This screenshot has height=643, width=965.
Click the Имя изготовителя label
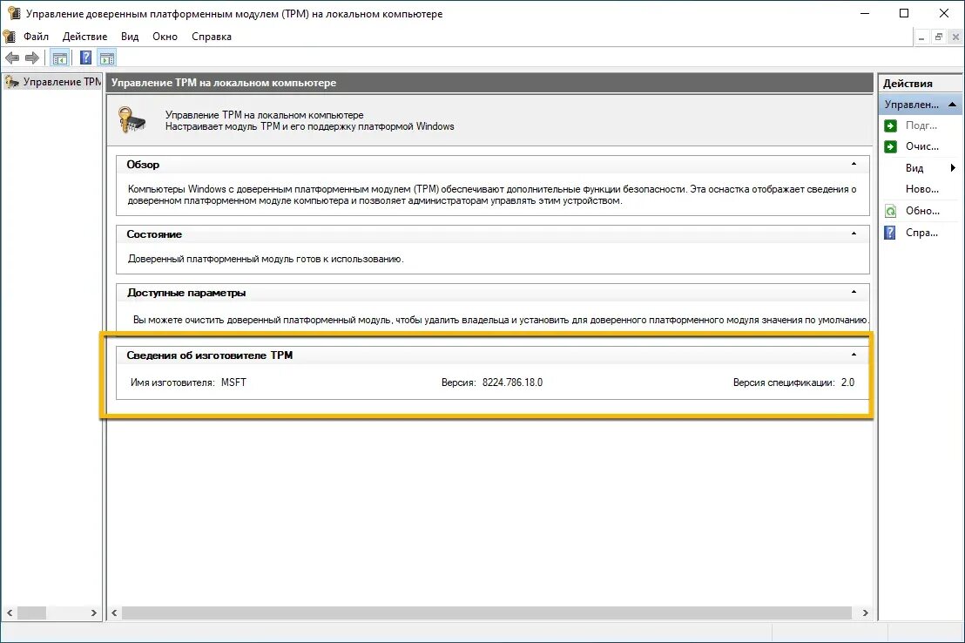172,382
